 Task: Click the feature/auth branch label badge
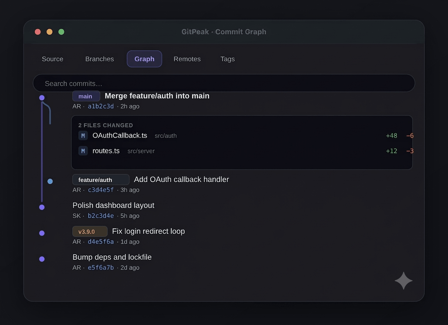pyautogui.click(x=101, y=180)
